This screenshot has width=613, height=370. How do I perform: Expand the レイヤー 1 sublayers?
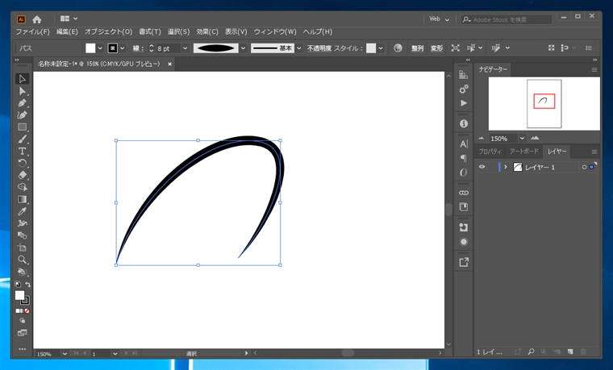coord(505,167)
